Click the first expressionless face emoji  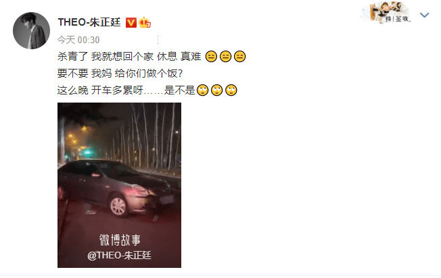tap(211, 57)
